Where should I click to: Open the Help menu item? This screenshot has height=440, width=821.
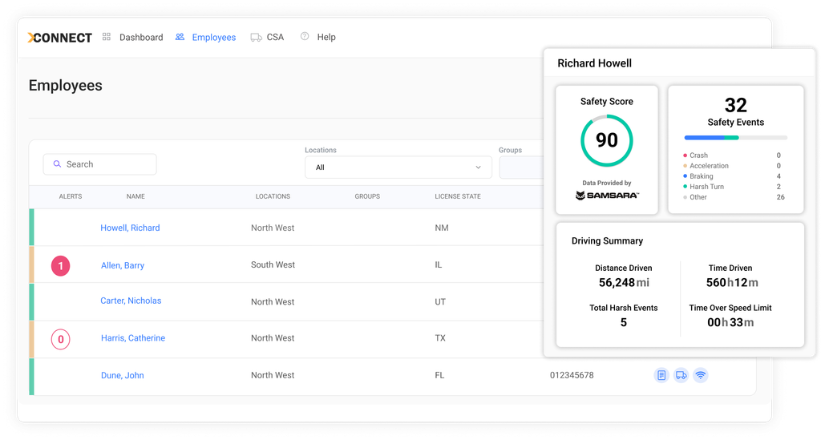coord(326,37)
